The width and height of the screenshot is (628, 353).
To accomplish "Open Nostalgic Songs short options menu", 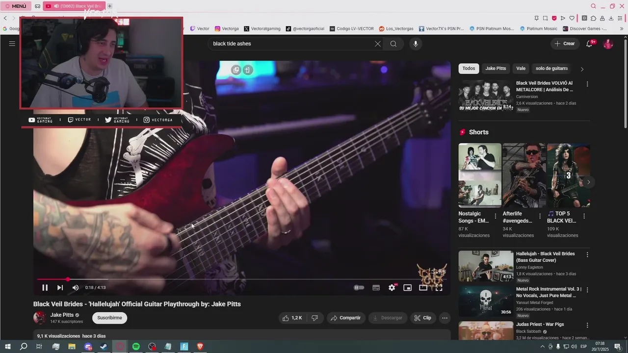I will pos(496,216).
